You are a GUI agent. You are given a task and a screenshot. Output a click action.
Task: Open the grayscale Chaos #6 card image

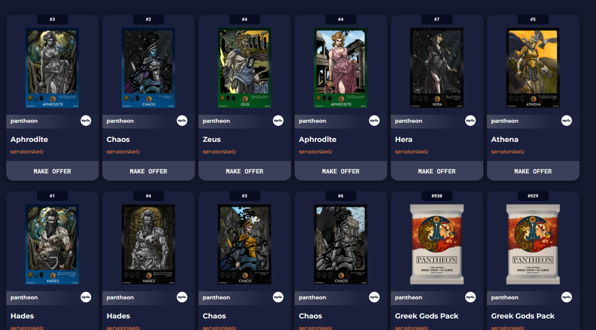(x=341, y=244)
